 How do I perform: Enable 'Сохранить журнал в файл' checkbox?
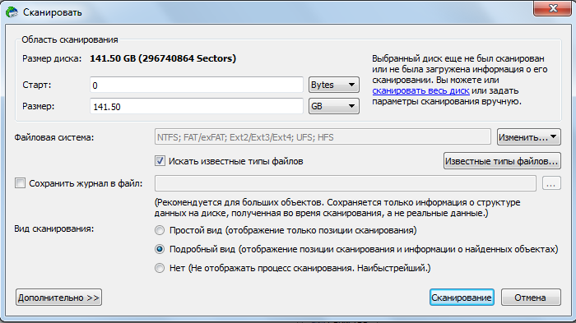coord(21,182)
